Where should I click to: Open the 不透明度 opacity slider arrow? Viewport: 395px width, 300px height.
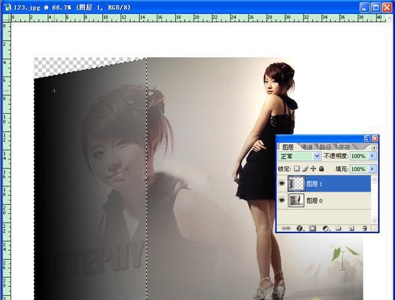[x=372, y=156]
